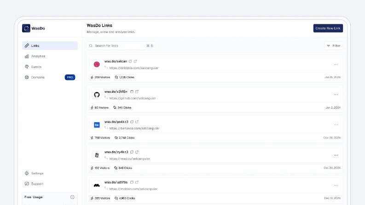The image size is (365, 205).
Task: Click the 4,983 Clicks stat
Action: (125, 198)
